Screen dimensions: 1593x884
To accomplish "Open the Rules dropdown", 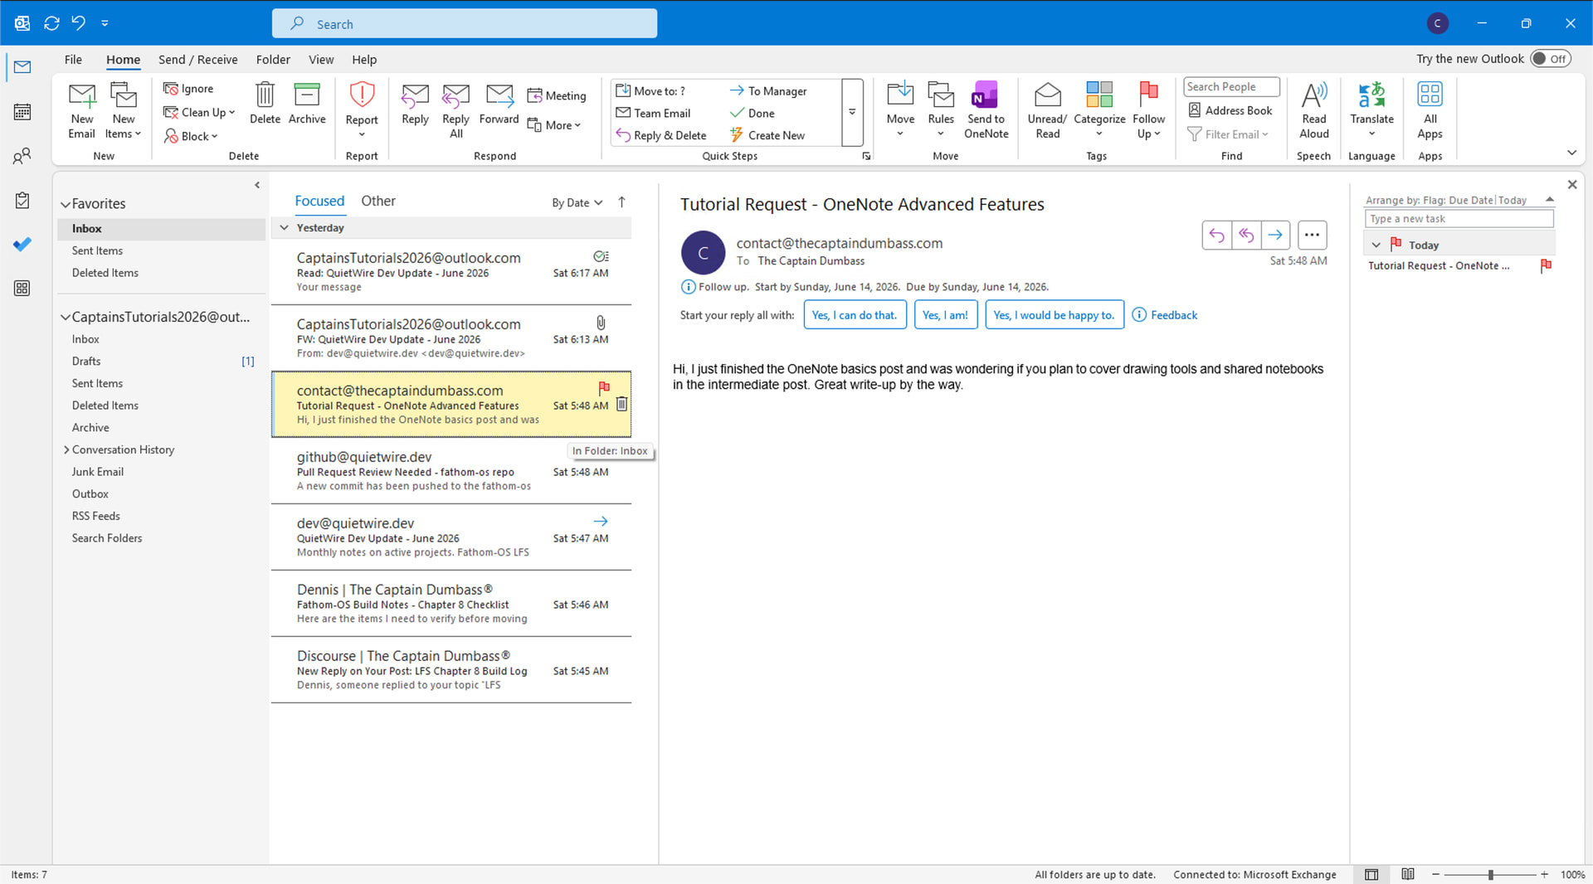I will tap(941, 110).
